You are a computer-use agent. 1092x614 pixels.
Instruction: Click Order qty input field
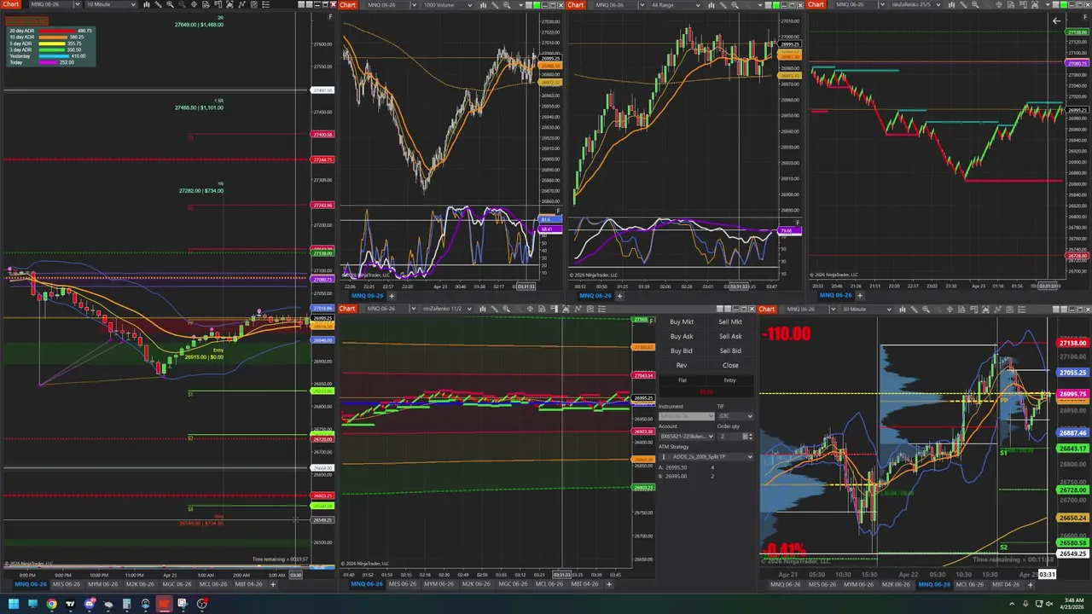point(730,437)
